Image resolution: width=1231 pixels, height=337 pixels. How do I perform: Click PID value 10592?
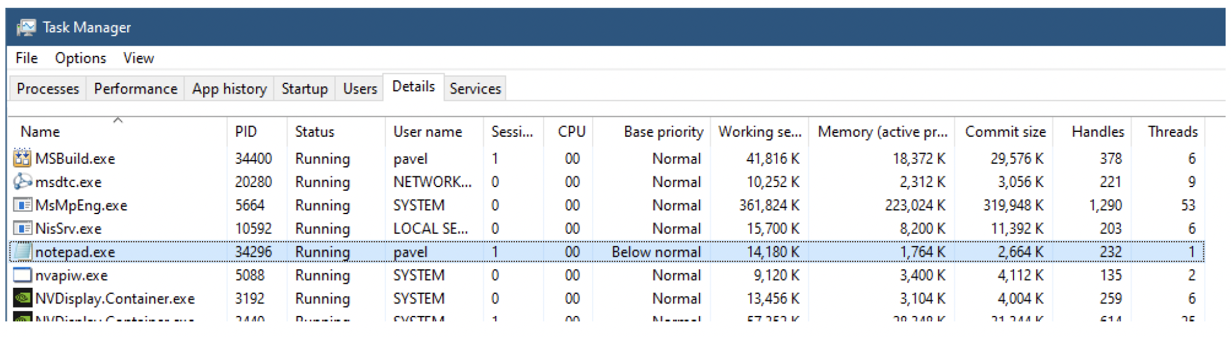tap(253, 229)
